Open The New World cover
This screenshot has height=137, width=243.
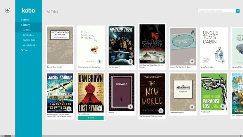tap(152, 94)
